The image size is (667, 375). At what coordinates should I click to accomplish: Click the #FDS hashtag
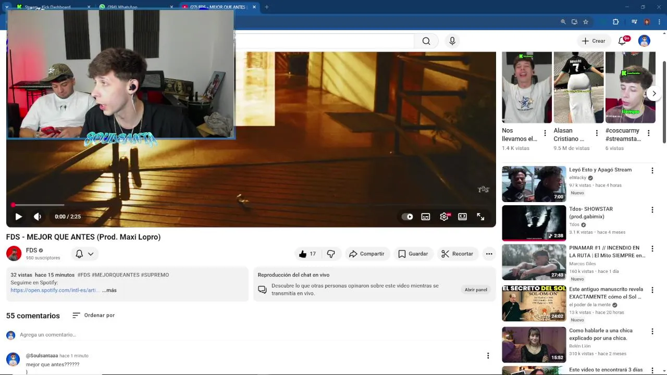[x=84, y=275]
